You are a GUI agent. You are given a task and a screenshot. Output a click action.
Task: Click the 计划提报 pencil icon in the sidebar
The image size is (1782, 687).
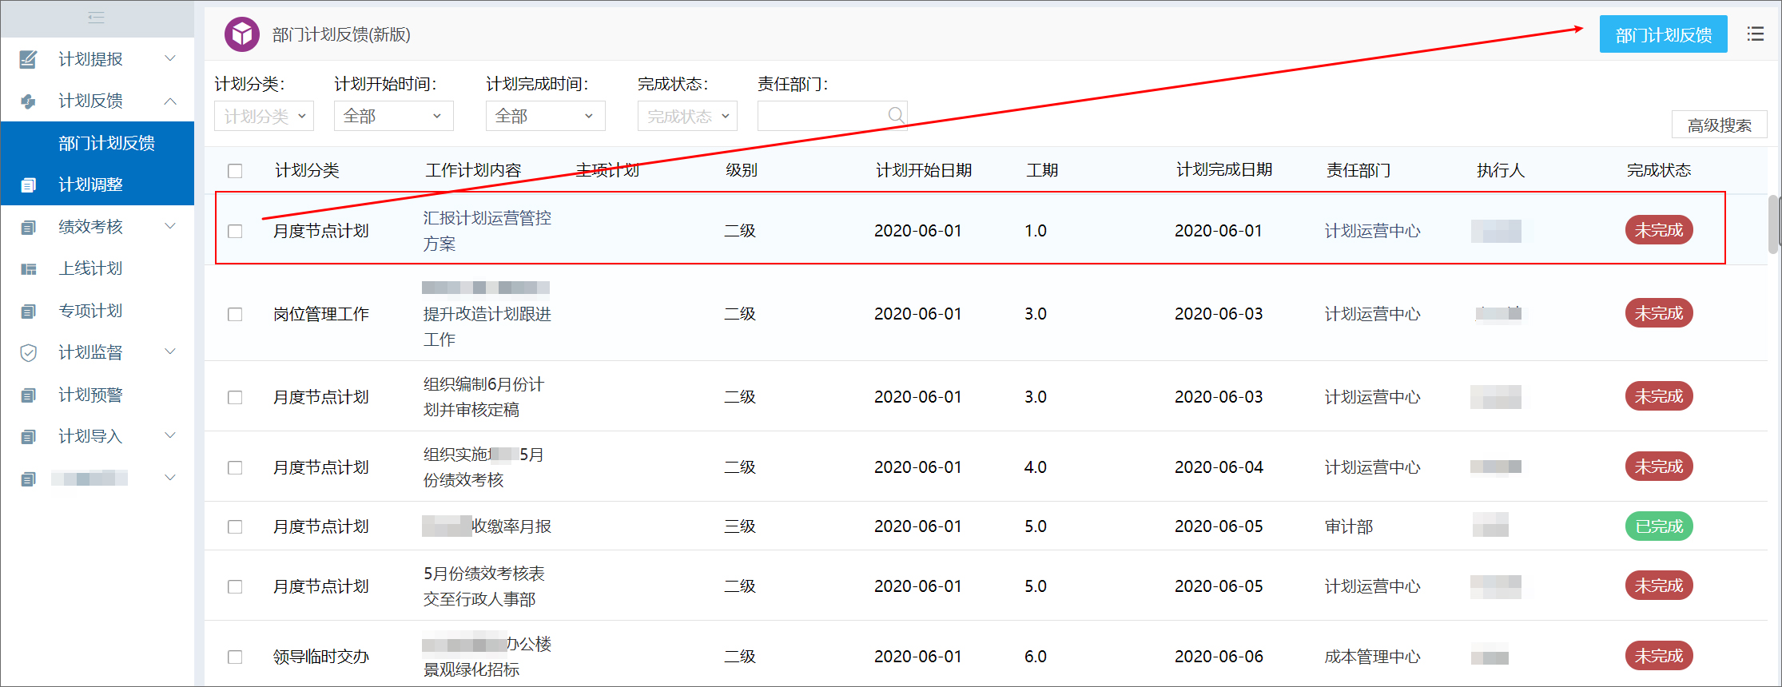tap(28, 59)
